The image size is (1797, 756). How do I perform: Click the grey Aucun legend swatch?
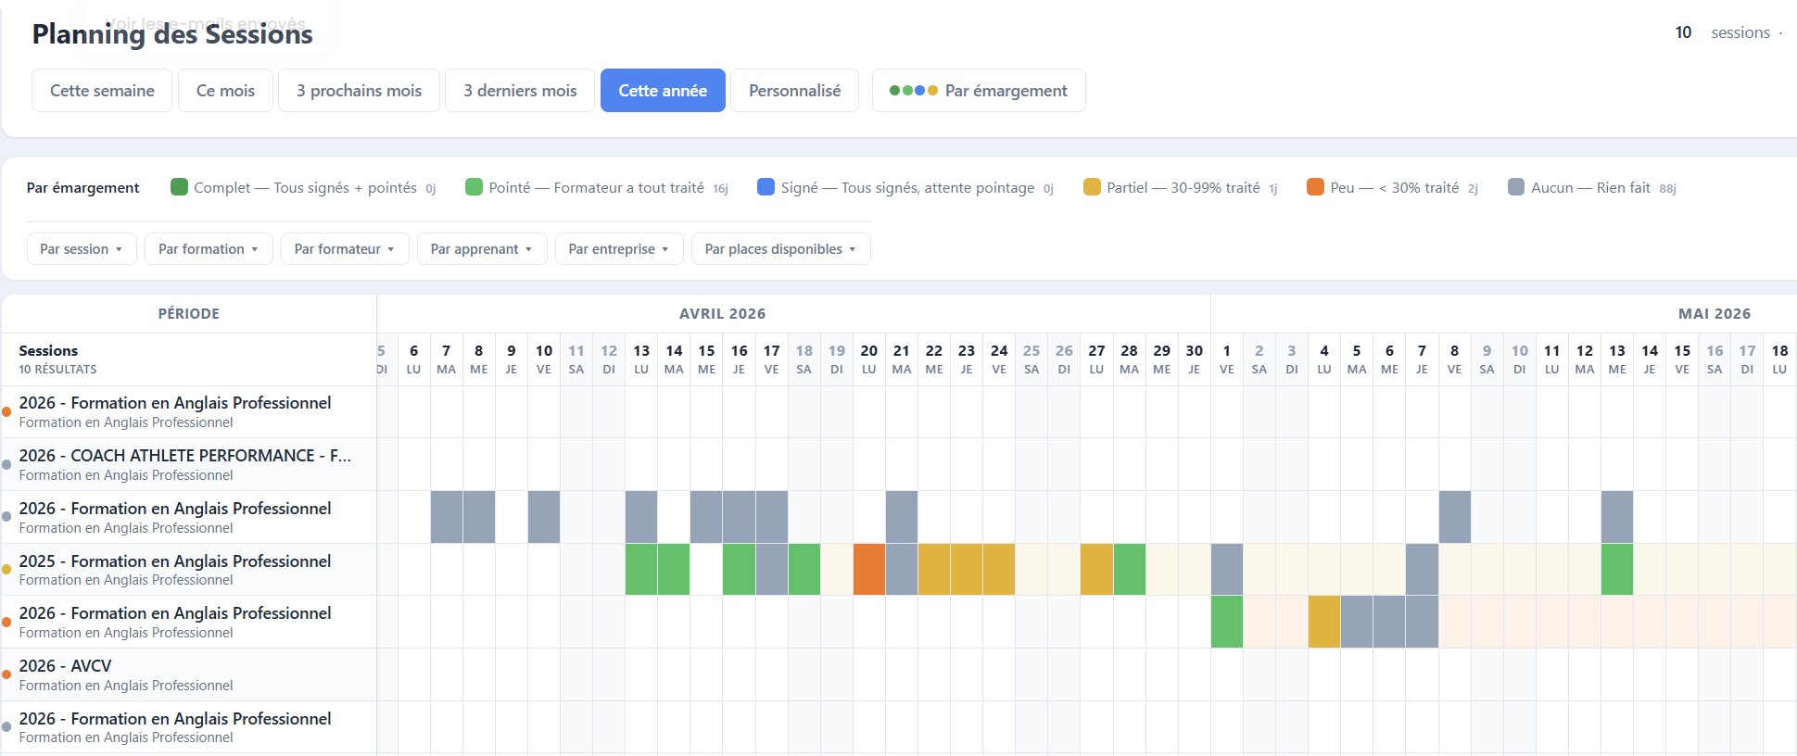click(1516, 187)
